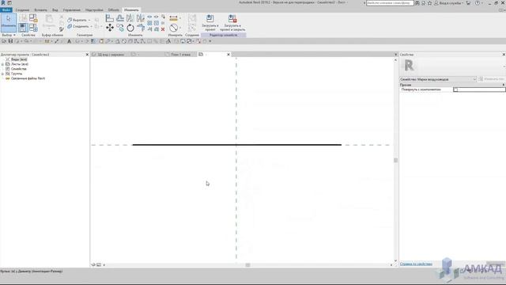Open the sign-in 'Вход в службы' dropdown
The width and height of the screenshot is (506, 285).
coord(448,3)
